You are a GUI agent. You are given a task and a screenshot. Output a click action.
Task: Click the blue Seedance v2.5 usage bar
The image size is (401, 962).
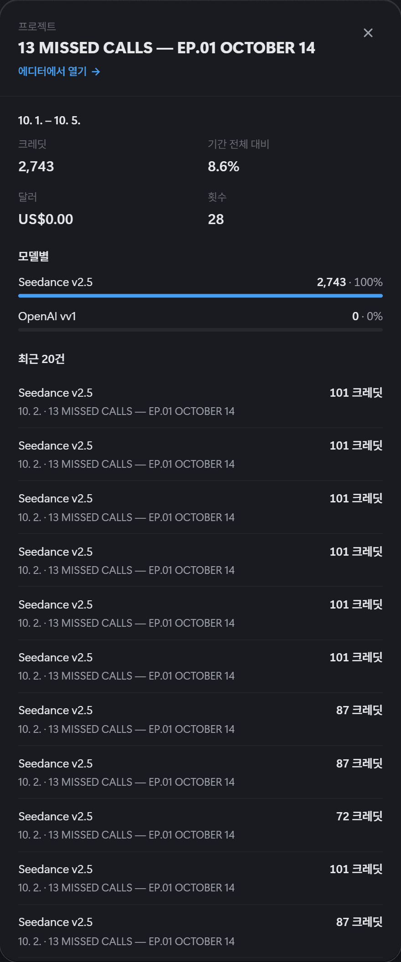pyautogui.click(x=200, y=296)
